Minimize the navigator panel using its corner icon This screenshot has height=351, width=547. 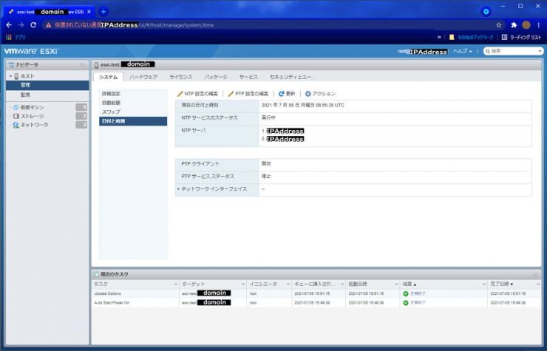83,65
